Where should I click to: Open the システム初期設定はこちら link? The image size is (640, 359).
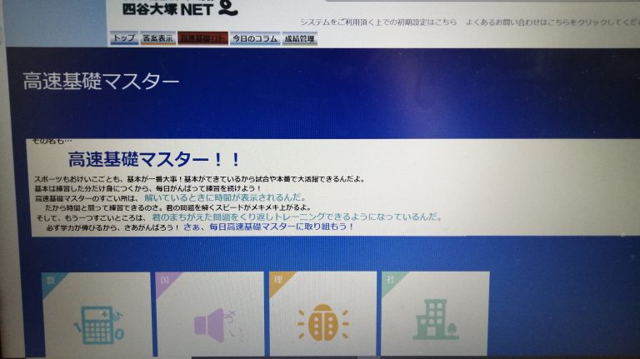pyautogui.click(x=378, y=22)
